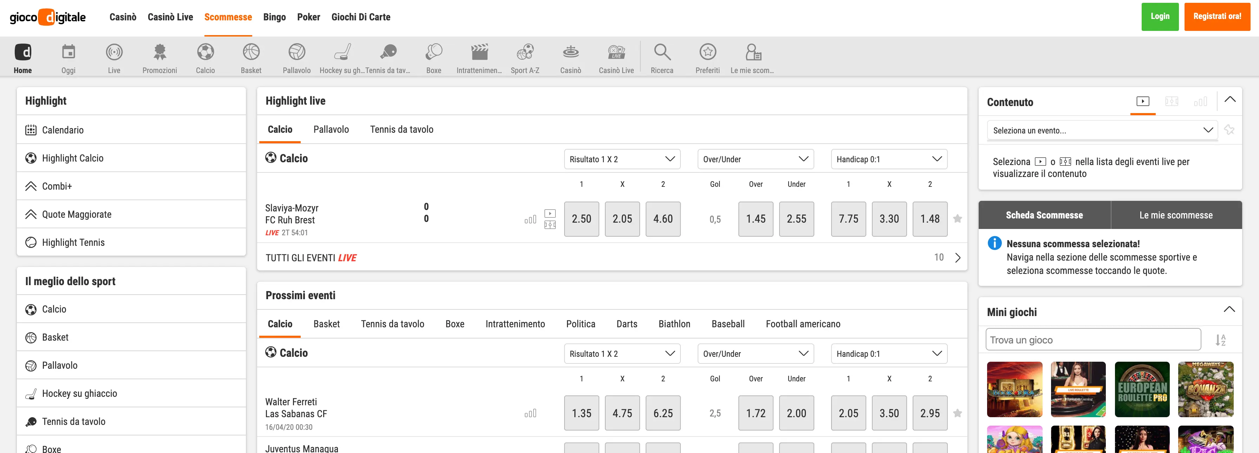This screenshot has width=1259, height=453.
Task: Click the Boxe gloves icon in toolbar
Action: pos(433,52)
